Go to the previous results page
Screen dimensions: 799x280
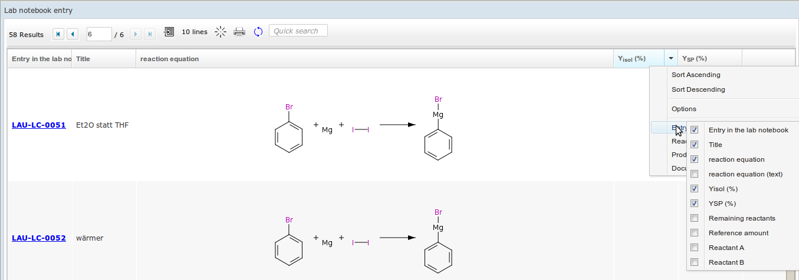pyautogui.click(x=73, y=34)
